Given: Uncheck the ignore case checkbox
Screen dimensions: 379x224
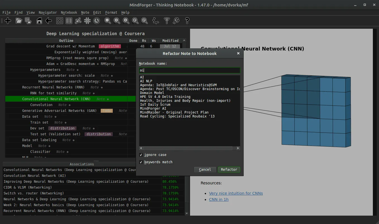Looking at the screenshot, I should point(141,155).
